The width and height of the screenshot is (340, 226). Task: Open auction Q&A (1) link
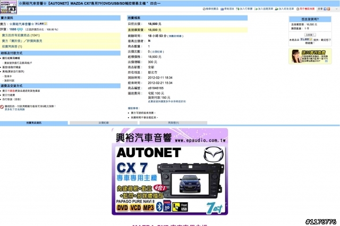[x=12, y=47]
